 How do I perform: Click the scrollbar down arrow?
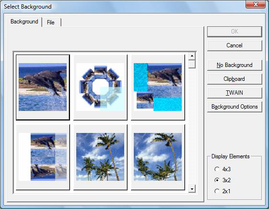pos(192,189)
